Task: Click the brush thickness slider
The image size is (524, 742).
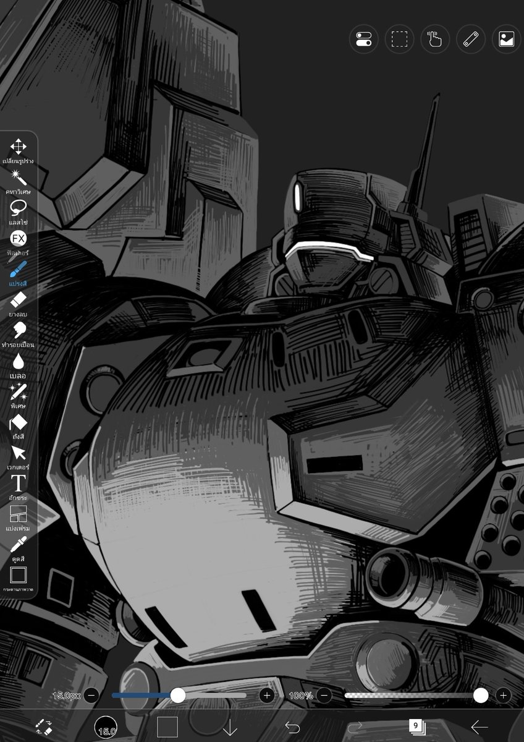Action: [x=179, y=696]
